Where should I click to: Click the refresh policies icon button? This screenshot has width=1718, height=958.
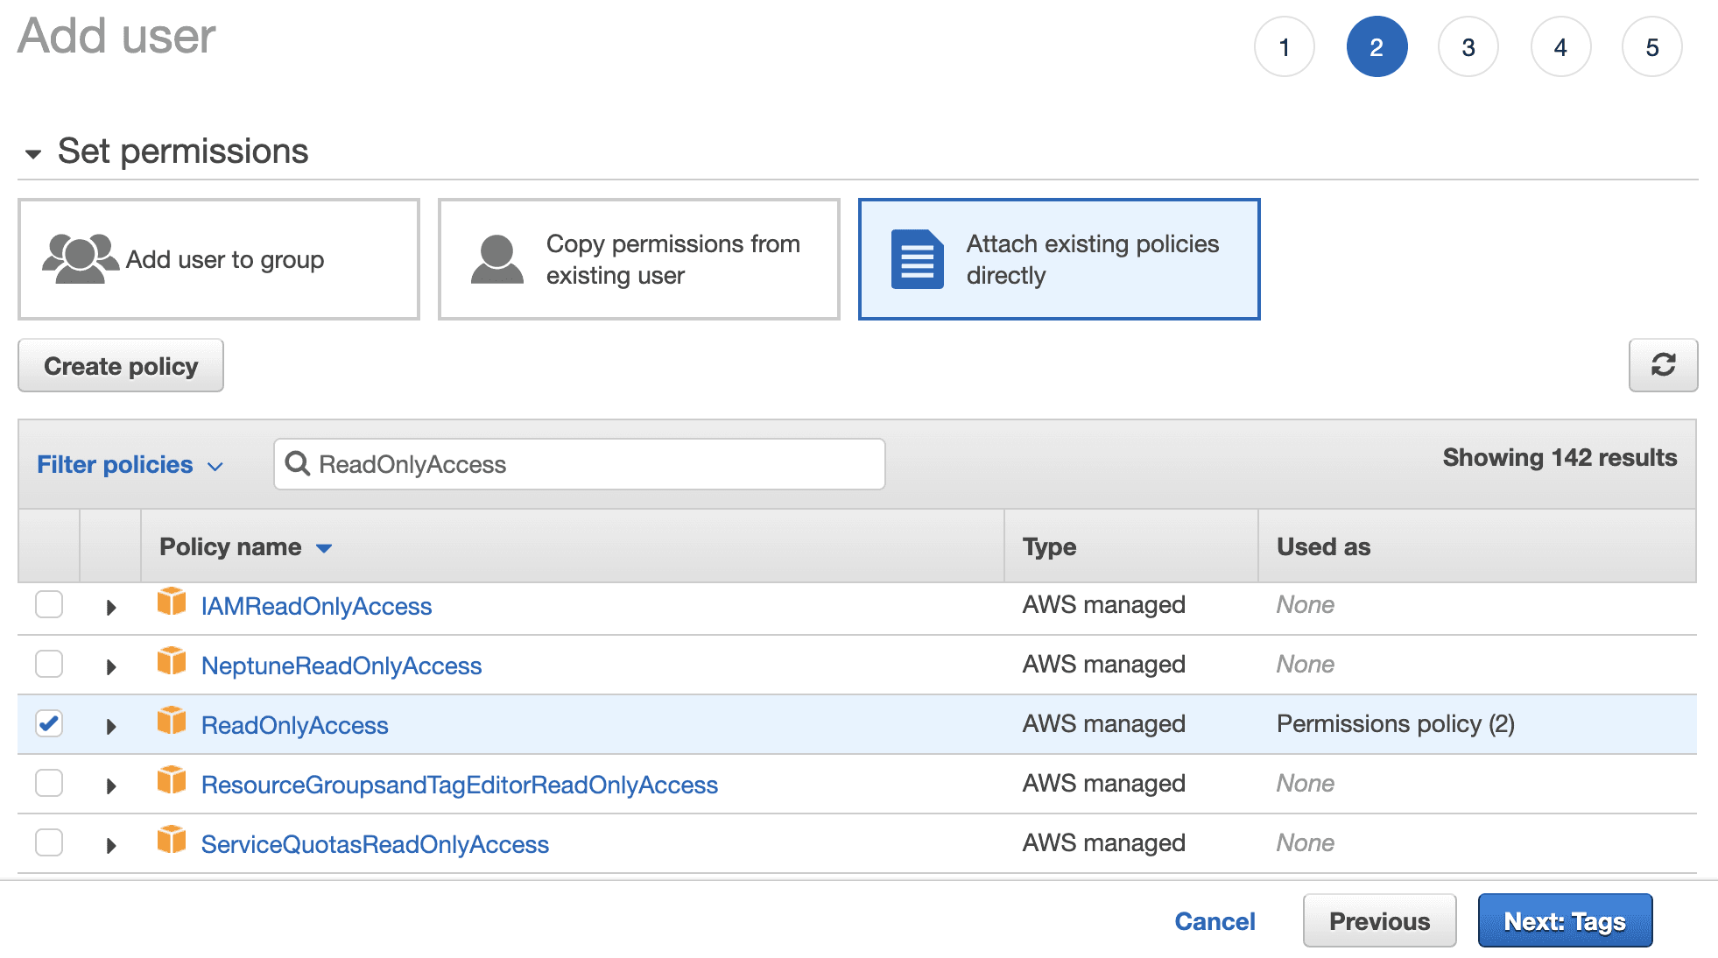click(1663, 365)
